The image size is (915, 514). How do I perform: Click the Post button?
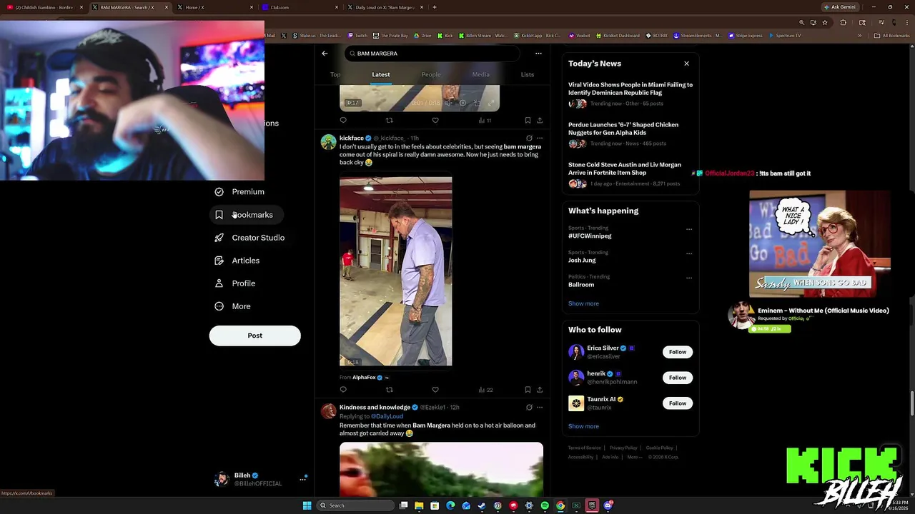click(254, 336)
